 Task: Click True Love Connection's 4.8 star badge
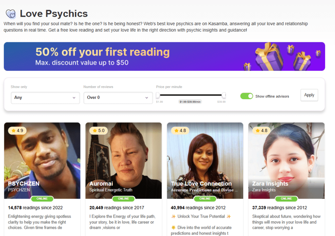tap(180, 131)
